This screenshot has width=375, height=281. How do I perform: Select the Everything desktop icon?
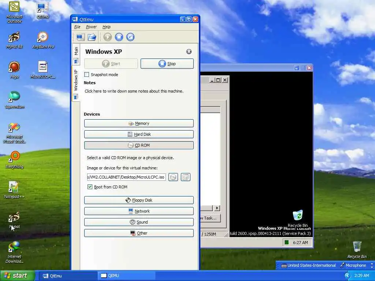(x=14, y=160)
